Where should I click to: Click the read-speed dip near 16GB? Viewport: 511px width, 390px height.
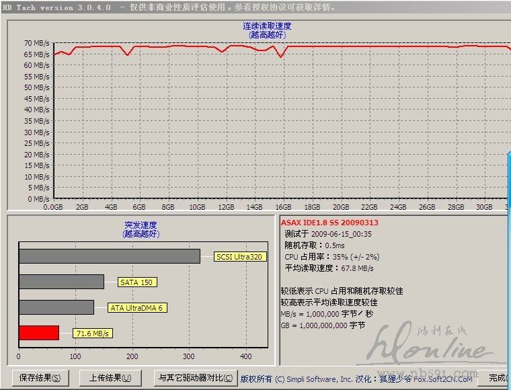coord(281,56)
